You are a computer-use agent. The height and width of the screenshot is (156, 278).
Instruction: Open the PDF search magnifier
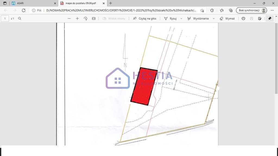[x=20, y=18]
